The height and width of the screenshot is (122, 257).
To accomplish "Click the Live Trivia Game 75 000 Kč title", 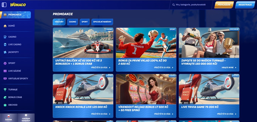I will tap(200, 107).
